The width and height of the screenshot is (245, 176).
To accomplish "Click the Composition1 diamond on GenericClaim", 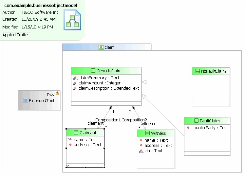I will coord(111,107).
